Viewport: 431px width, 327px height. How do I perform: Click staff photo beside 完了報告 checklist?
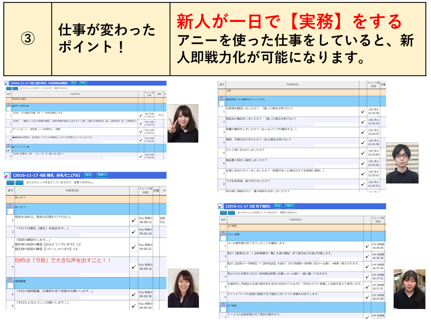(409, 289)
